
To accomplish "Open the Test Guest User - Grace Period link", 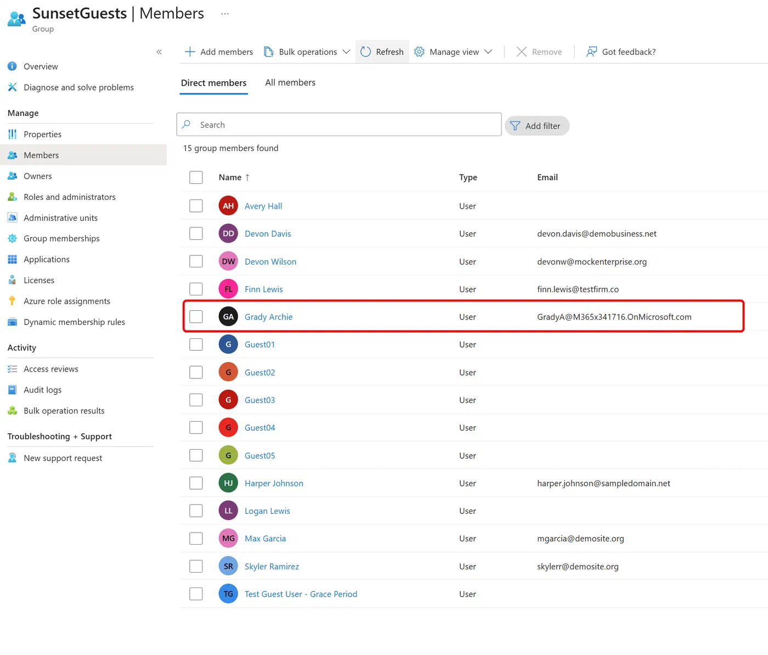I will click(x=301, y=594).
